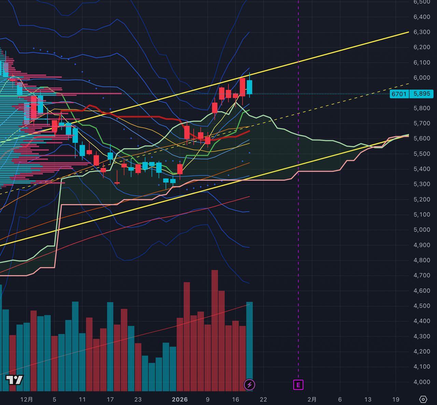
Task: Open chart settings hexagon gear icon
Action: [x=423, y=399]
